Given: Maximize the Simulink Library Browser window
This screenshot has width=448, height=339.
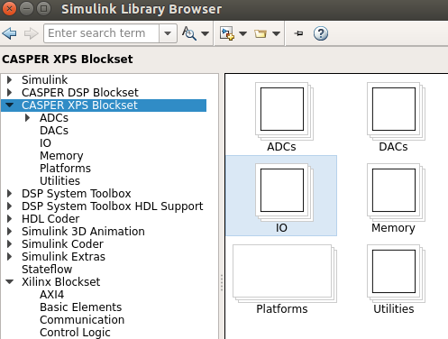Looking at the screenshot, I should coord(43,8).
